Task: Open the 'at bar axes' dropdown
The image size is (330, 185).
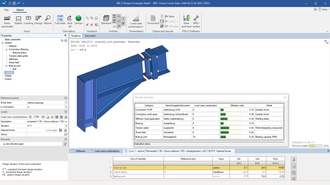Action: tap(66, 103)
